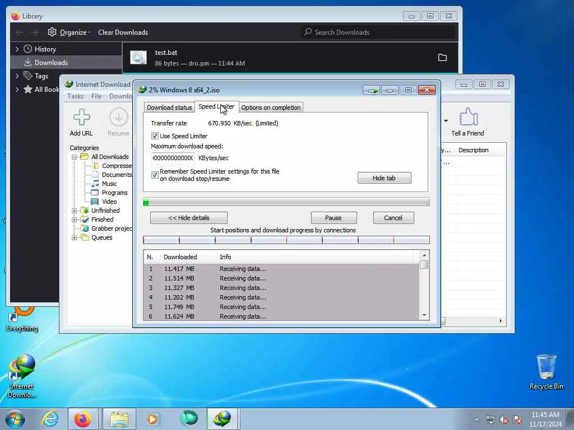The width and height of the screenshot is (574, 430).
Task: Select the Music category in IDM
Action: (109, 184)
